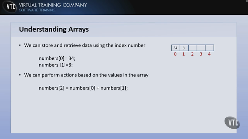Viewport: 248px width, 139px height.
Task: Click the bullet about storing and retrieving data
Action: point(84,45)
